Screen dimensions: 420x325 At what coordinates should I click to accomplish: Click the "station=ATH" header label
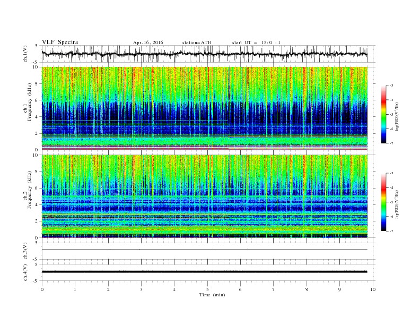197,42
